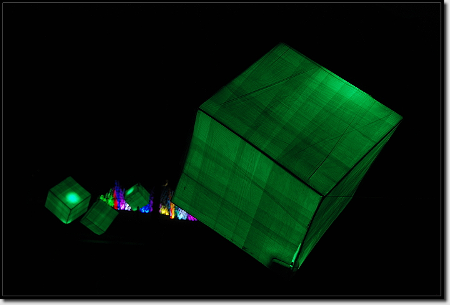Click vertex where large cube's three faces meet

[x=324, y=195]
